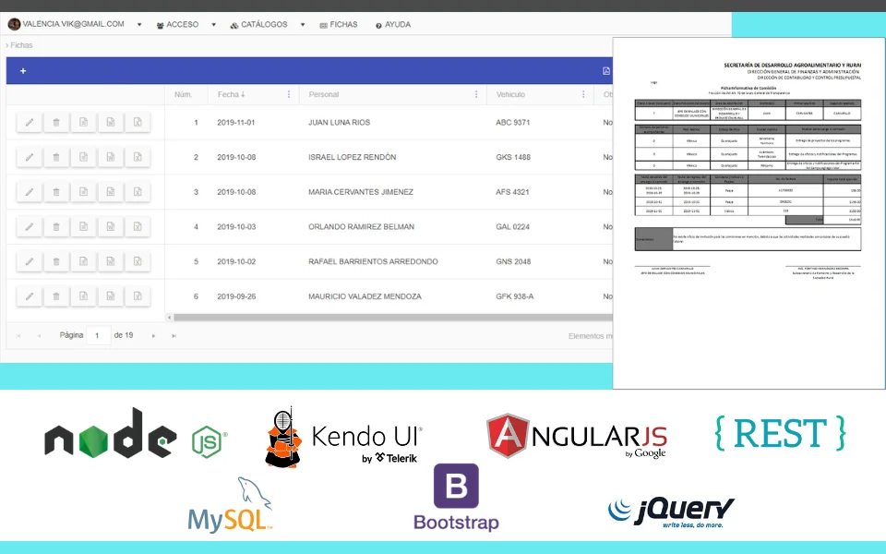Go to the first page of the grid

[18, 336]
